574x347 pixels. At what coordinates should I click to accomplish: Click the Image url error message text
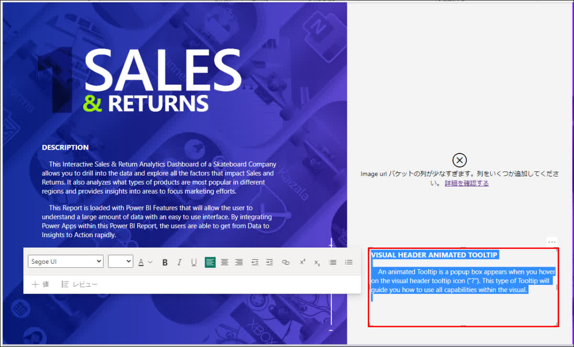point(459,178)
